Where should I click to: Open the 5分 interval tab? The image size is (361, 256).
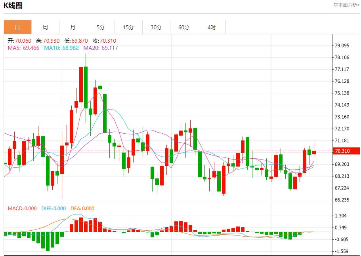point(101,27)
